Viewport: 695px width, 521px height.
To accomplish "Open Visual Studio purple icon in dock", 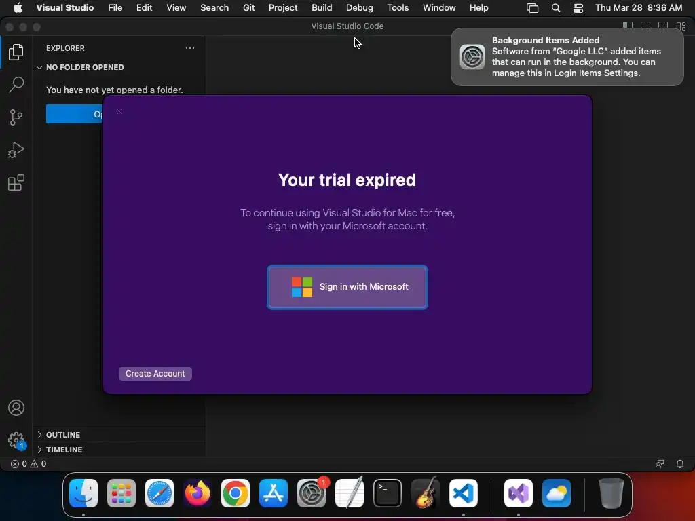I will 519,493.
